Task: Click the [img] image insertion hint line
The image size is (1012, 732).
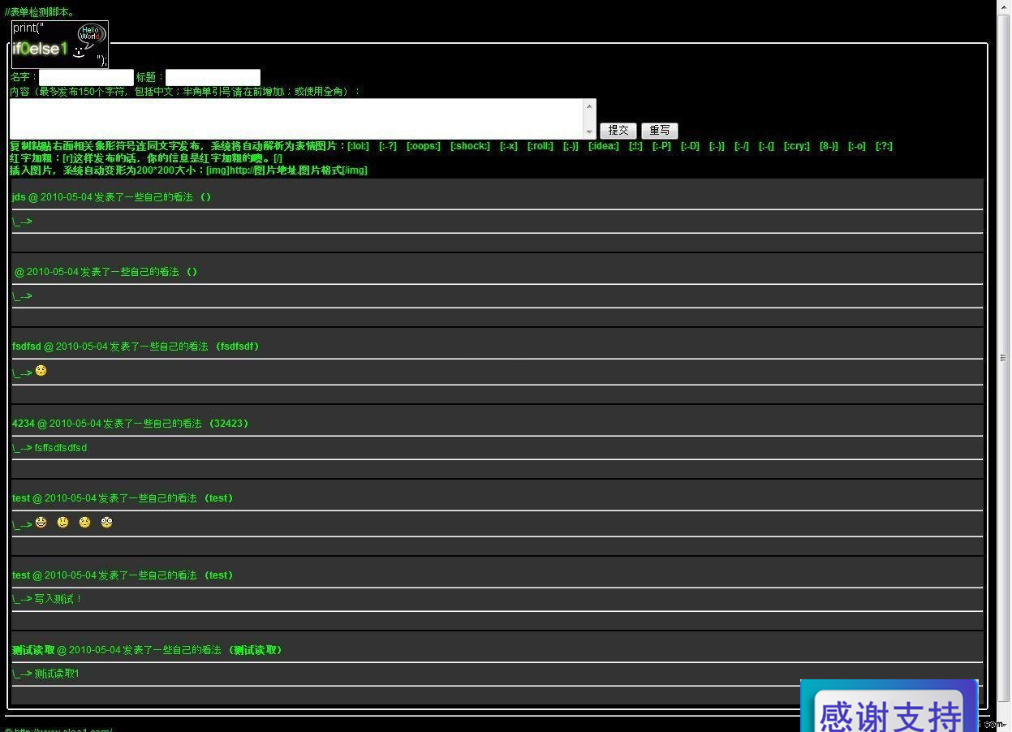Action: [188, 170]
